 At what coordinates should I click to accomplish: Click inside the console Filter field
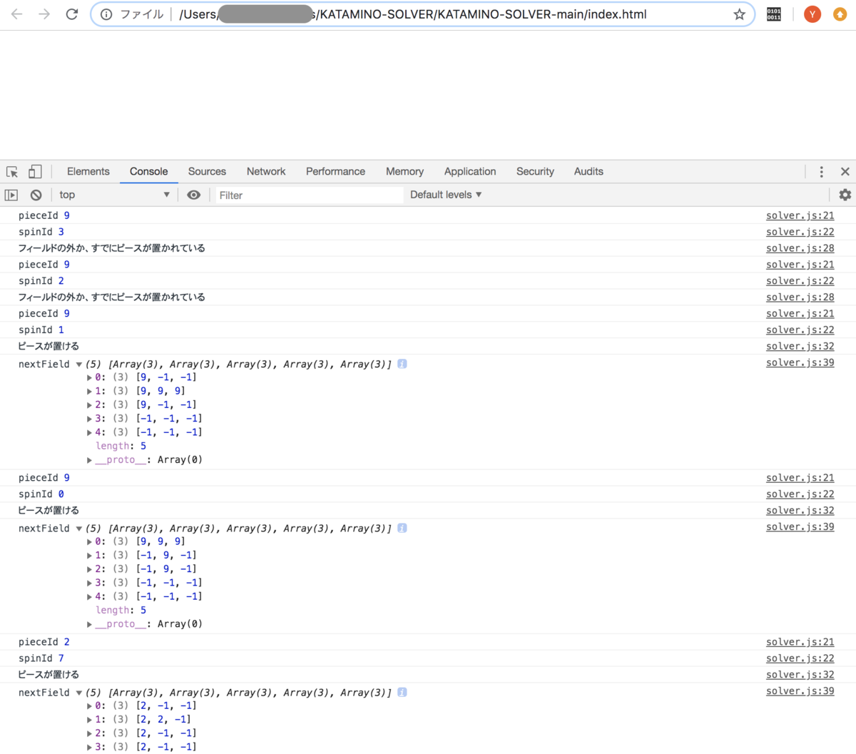[x=307, y=194]
